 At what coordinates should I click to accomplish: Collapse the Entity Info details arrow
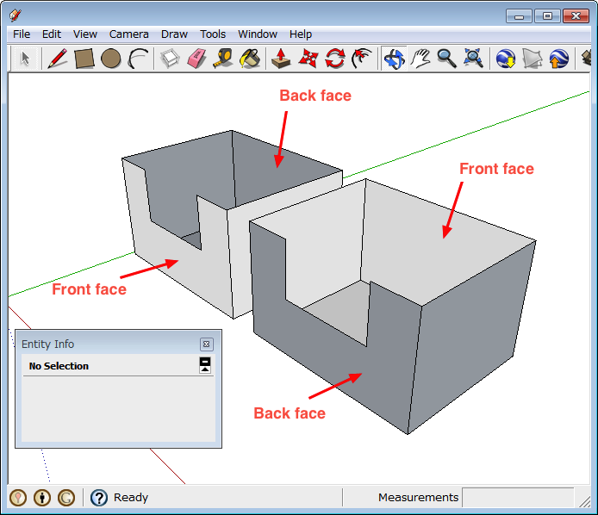(x=205, y=365)
